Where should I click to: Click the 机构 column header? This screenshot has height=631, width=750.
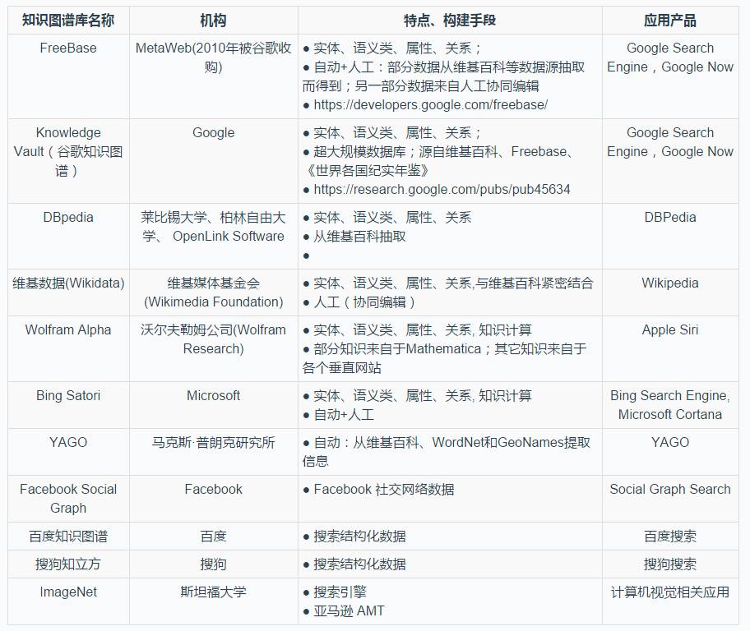pos(213,21)
